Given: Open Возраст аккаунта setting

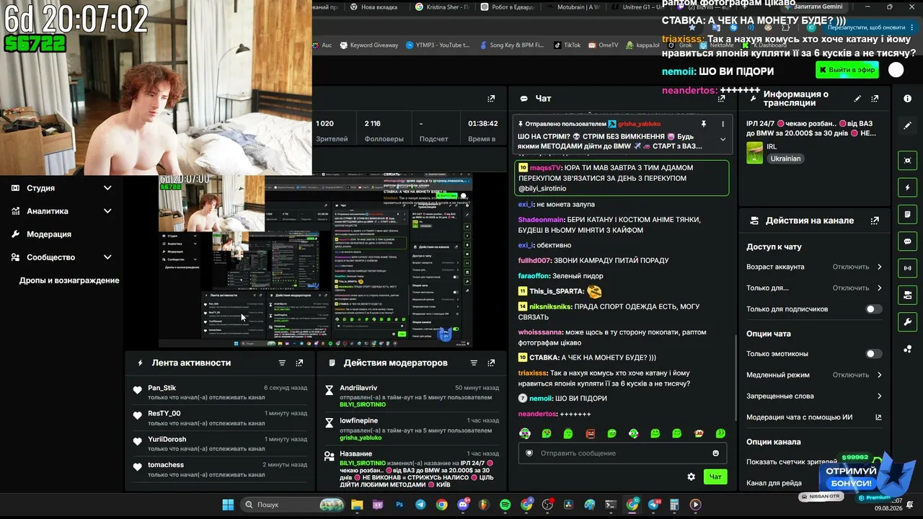Looking at the screenshot, I should click(x=814, y=267).
